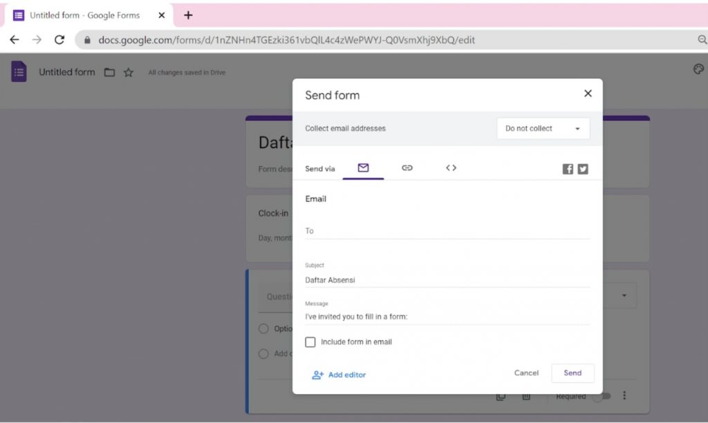Select the Option 1 radio button

click(264, 328)
